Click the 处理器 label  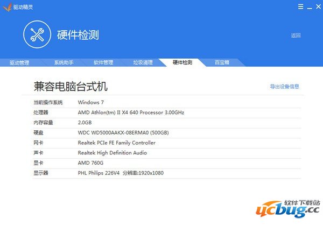tap(41, 112)
